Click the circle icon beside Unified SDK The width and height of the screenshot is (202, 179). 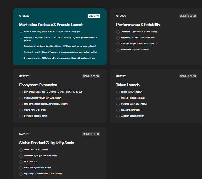[x=118, y=50]
